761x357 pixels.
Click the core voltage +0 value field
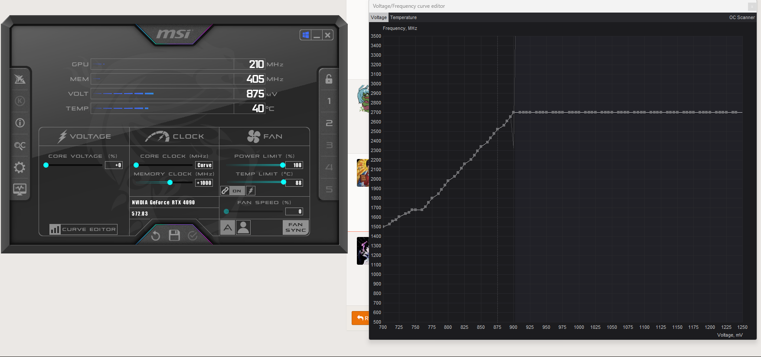(x=114, y=165)
